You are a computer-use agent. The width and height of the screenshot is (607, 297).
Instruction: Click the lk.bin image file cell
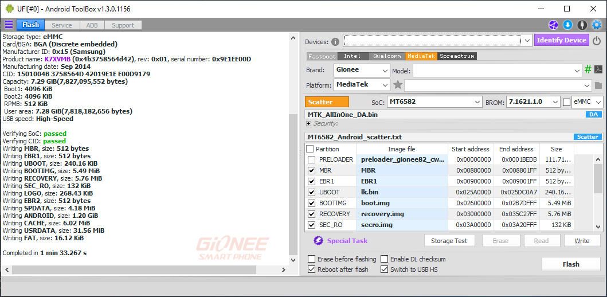pyautogui.click(x=401, y=192)
